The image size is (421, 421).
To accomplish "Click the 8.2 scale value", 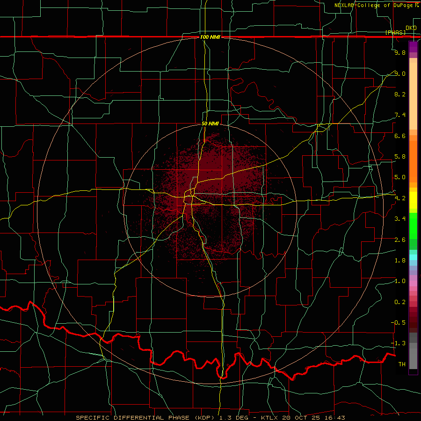I will 400,94.
